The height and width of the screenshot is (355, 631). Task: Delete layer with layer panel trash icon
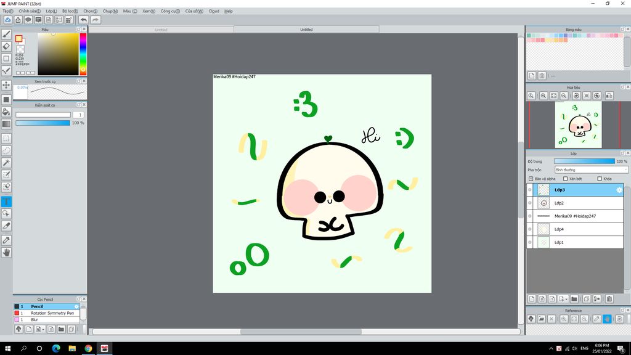609,299
